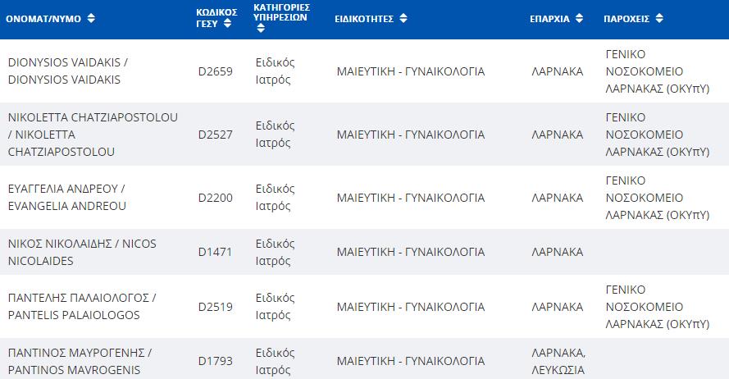Open DIONYSIOS VAIDAKIS doctor entry

tap(68, 71)
